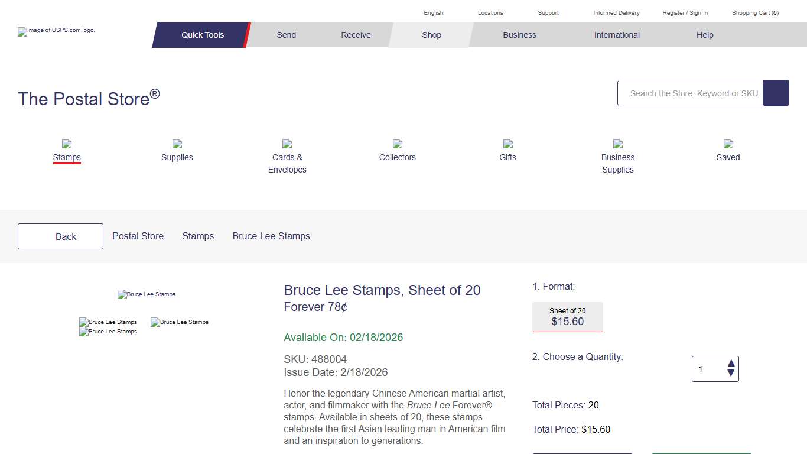Switch to the Shop tab
The height and width of the screenshot is (454, 807).
pos(431,35)
